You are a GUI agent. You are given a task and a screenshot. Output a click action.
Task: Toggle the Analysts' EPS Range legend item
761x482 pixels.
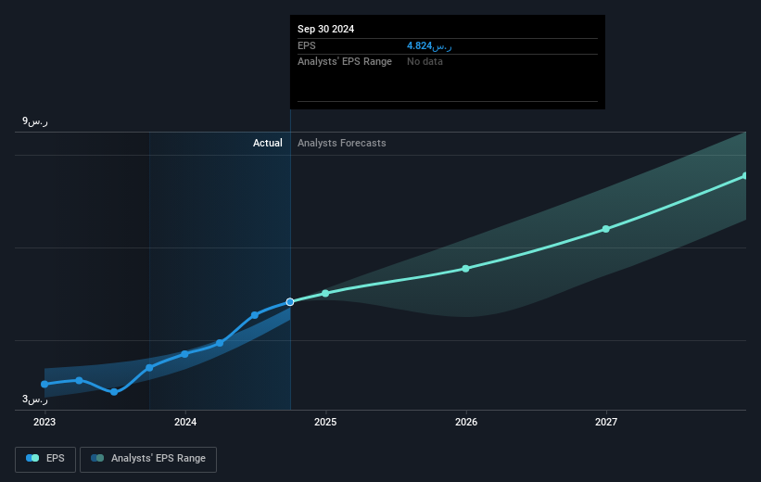click(x=148, y=459)
